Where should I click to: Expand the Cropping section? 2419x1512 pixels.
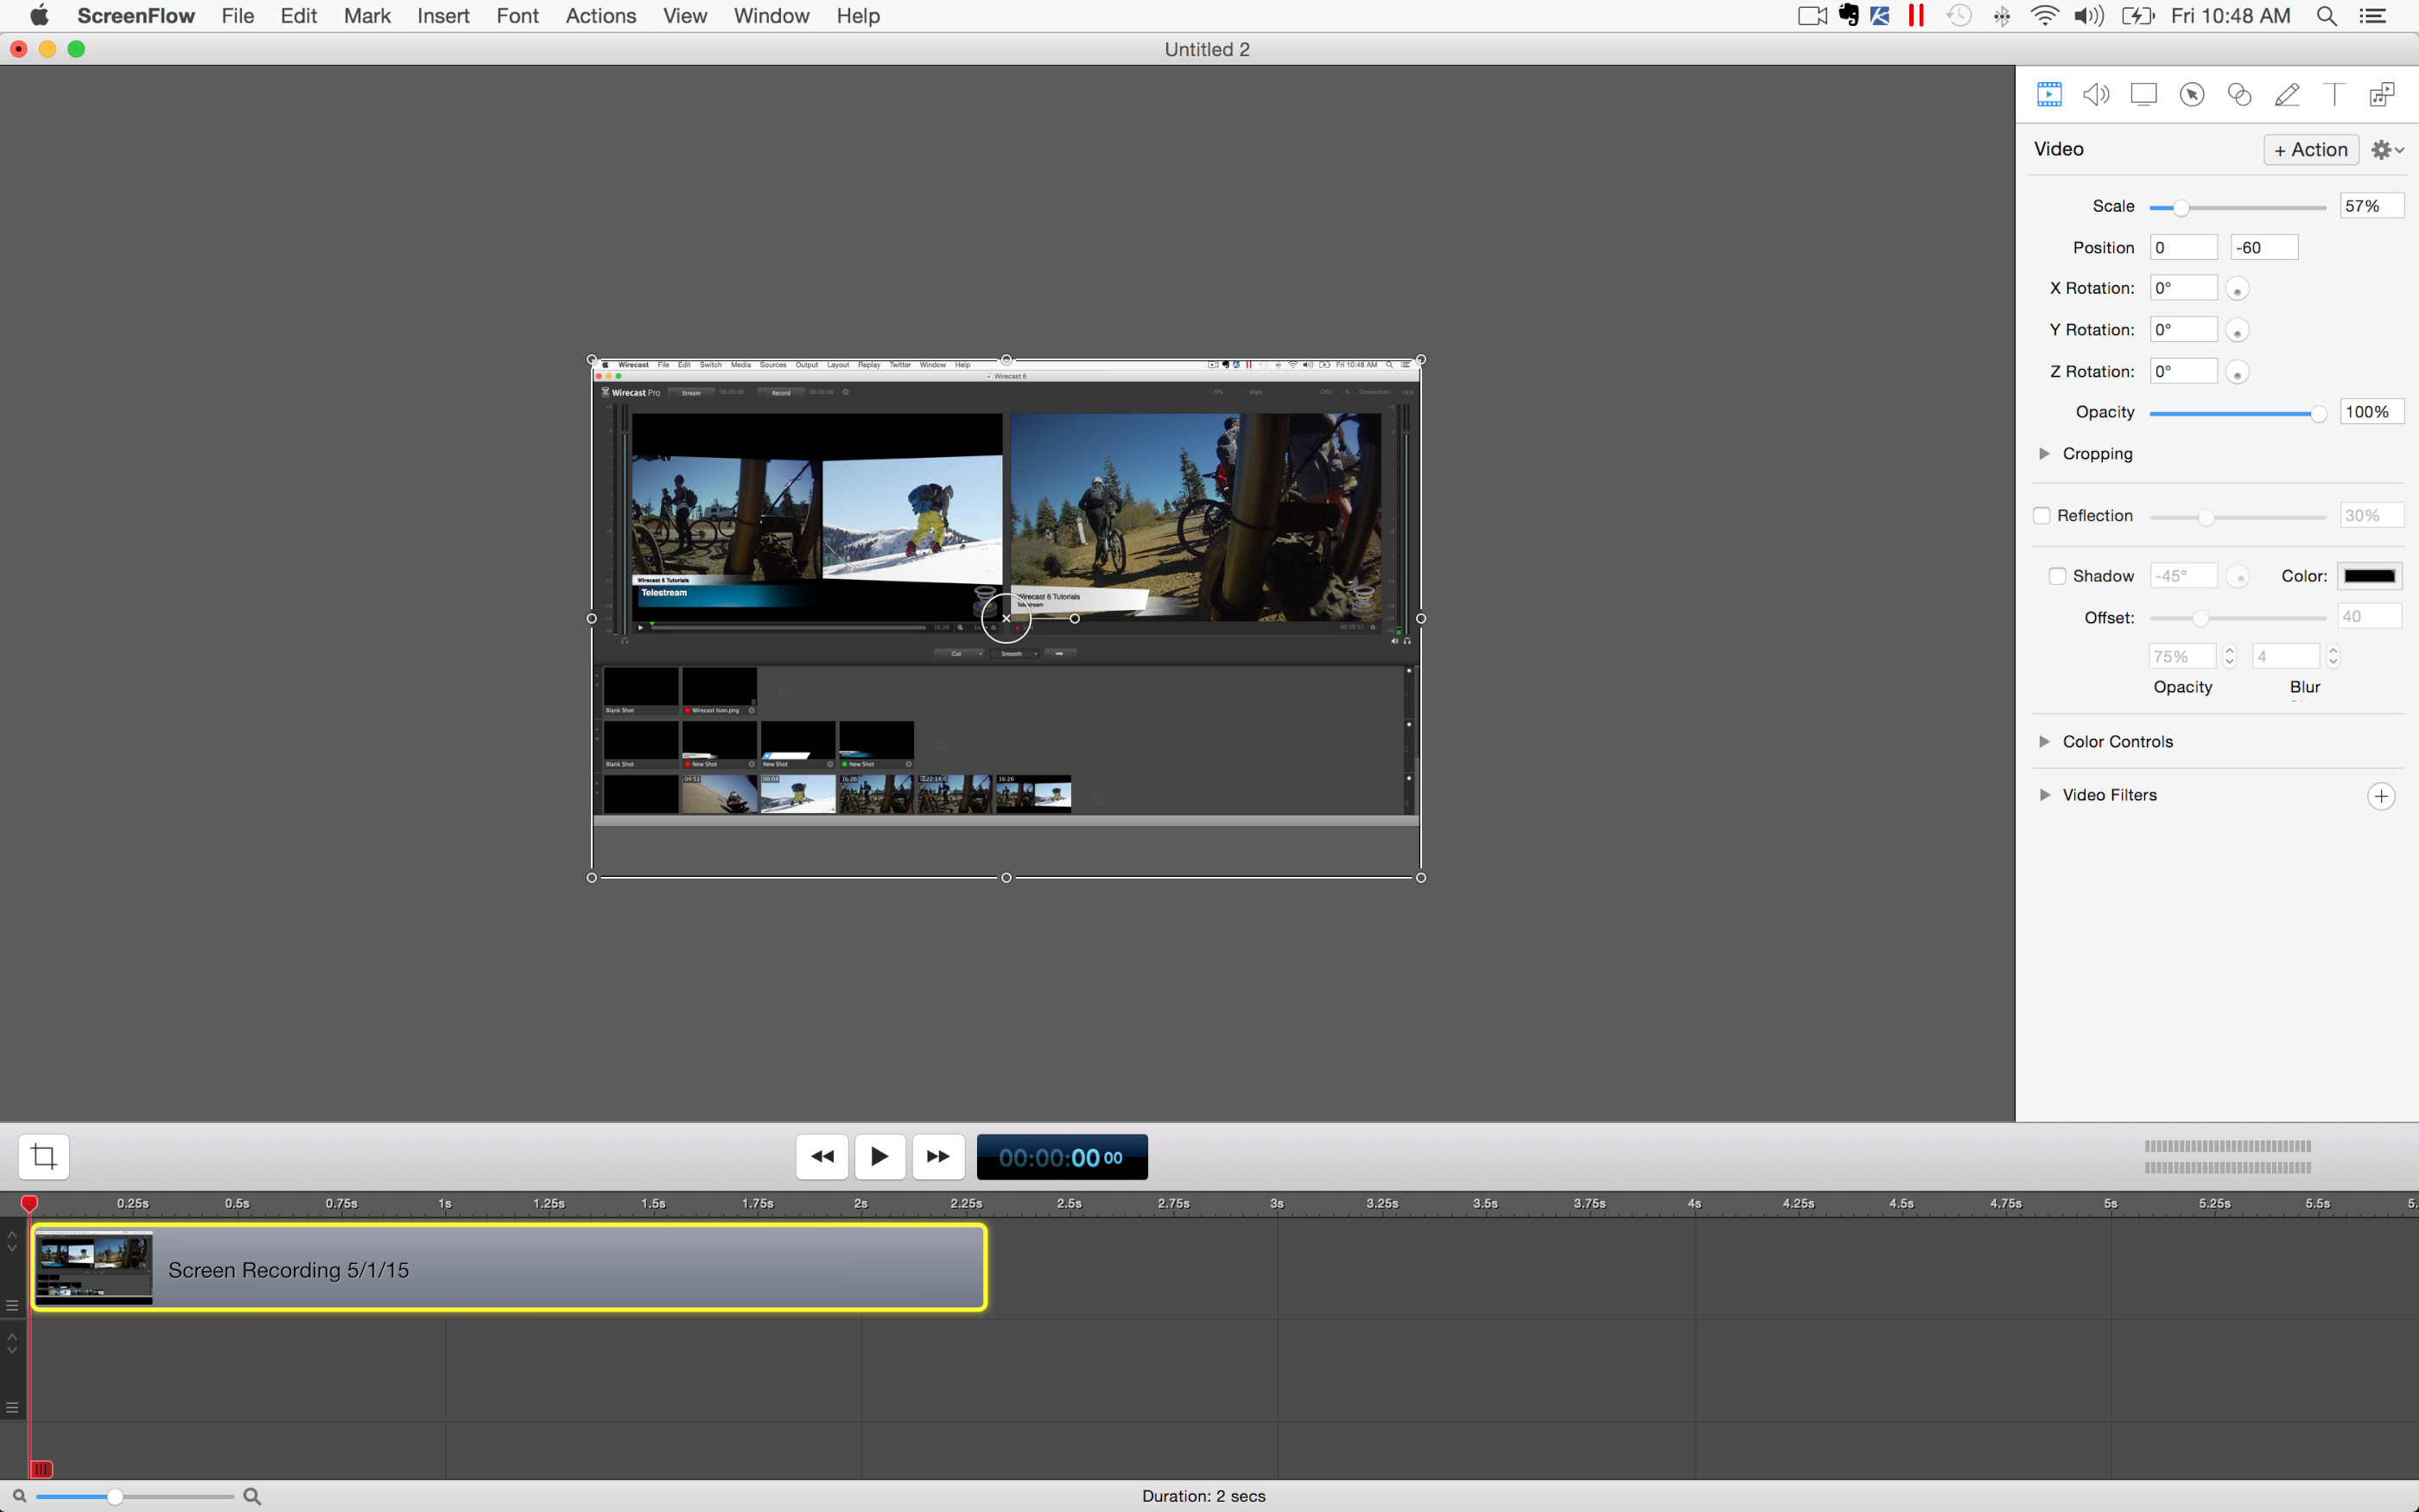click(x=2044, y=454)
